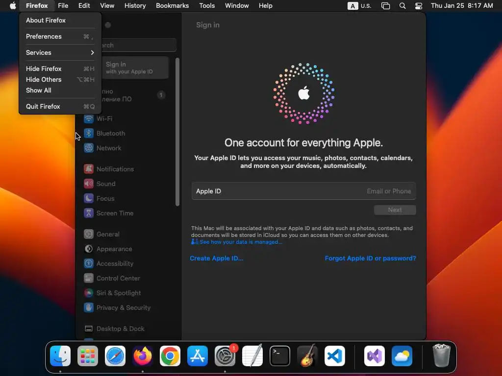This screenshot has width=502, height=376.
Task: Open the Edit menu
Action: (x=84, y=5)
